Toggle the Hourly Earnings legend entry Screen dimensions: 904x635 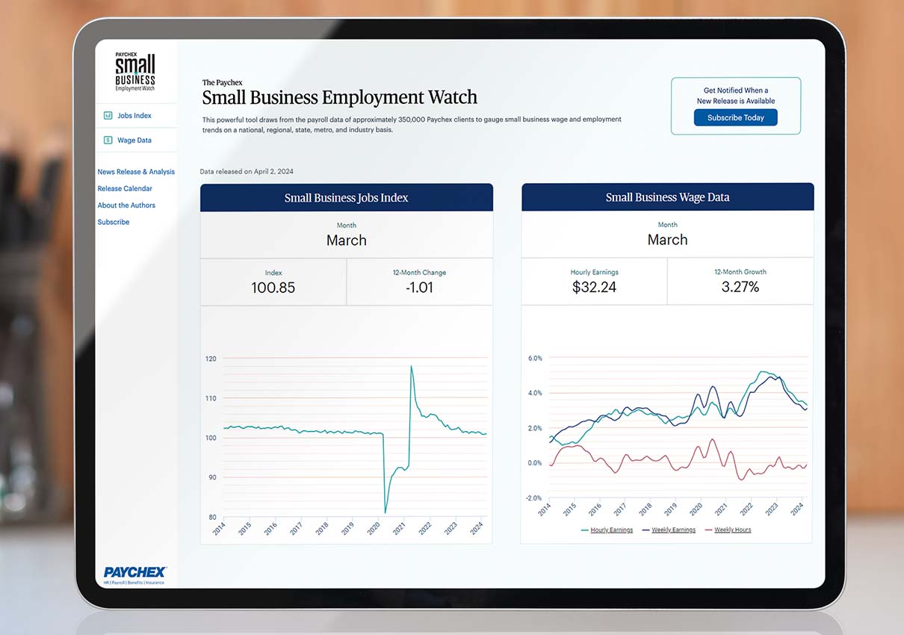607,530
